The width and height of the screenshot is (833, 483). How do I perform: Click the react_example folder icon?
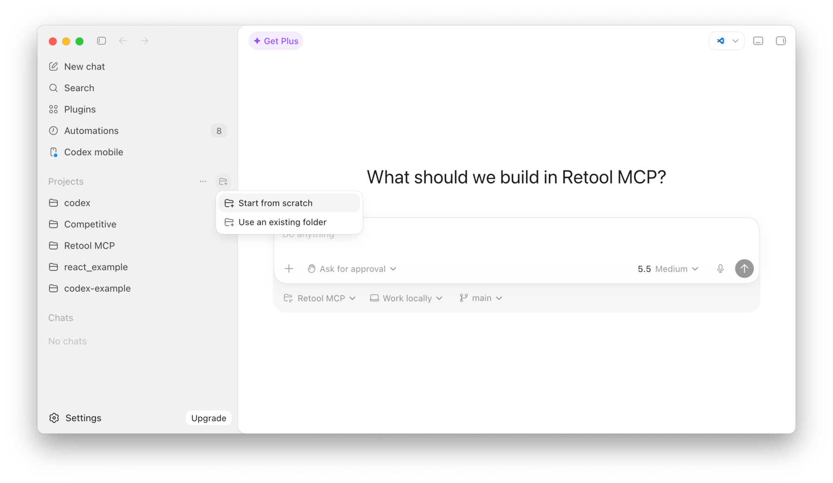click(x=54, y=267)
